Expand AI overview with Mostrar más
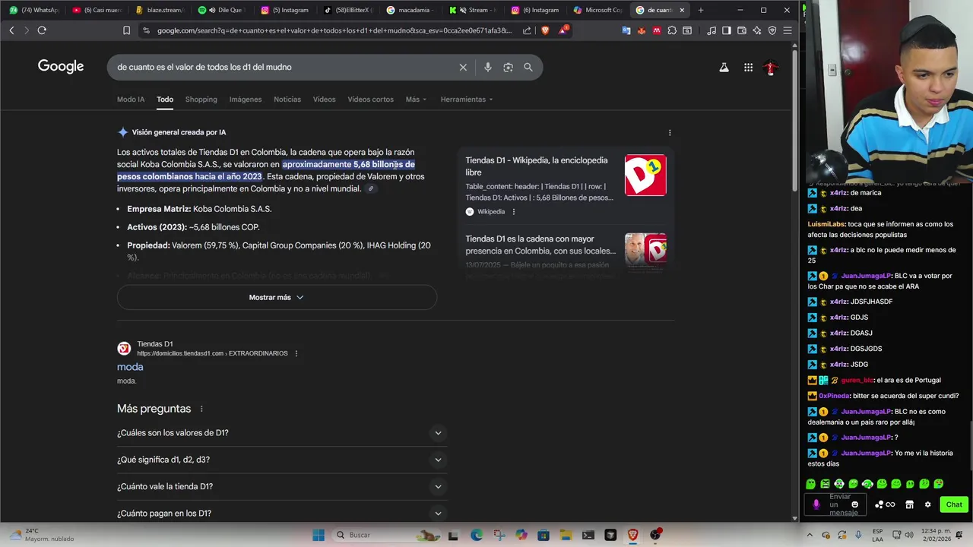 (277, 297)
